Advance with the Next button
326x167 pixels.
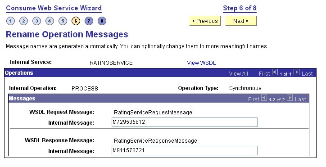241,21
